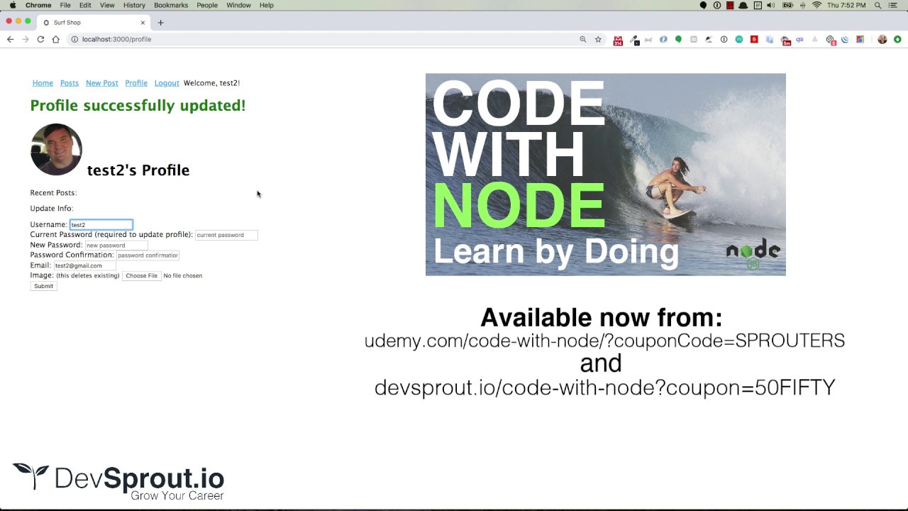Open the Gmail checker extension showing 314
Image resolution: width=908 pixels, height=511 pixels.
tap(618, 40)
